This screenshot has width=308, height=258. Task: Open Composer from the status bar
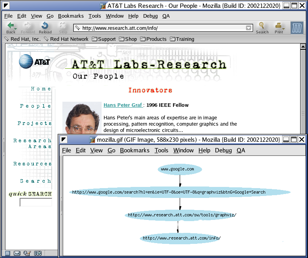tap(27, 253)
